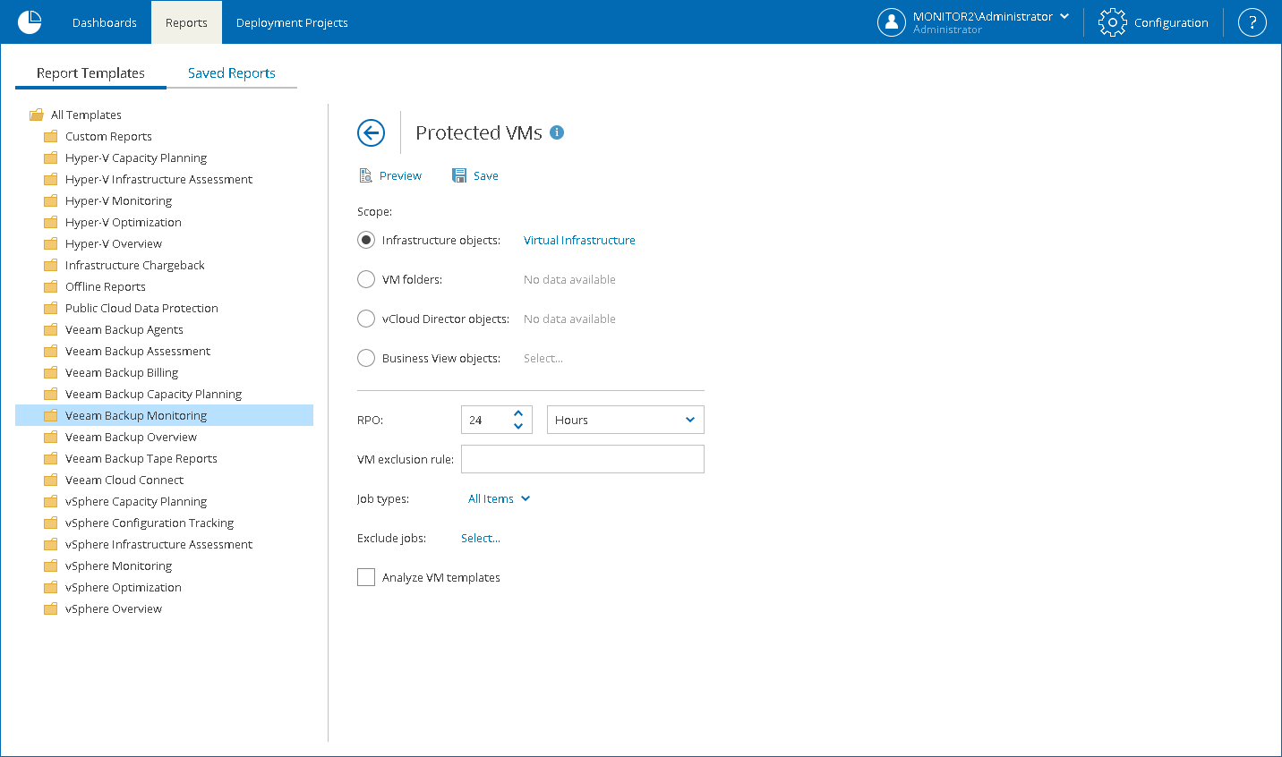Open Configuration via the gear icon
Viewport: 1282px width, 757px height.
[x=1111, y=22]
